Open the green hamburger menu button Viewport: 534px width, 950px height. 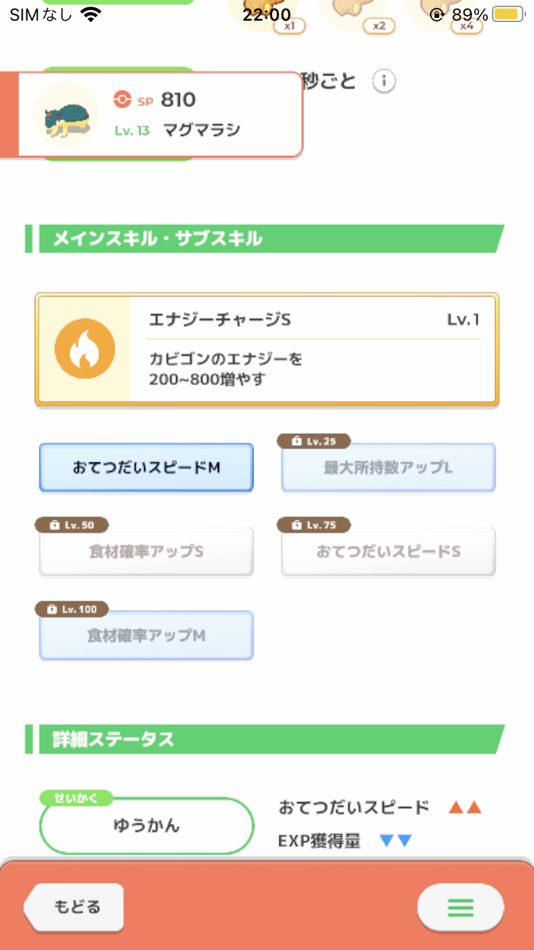tap(460, 907)
